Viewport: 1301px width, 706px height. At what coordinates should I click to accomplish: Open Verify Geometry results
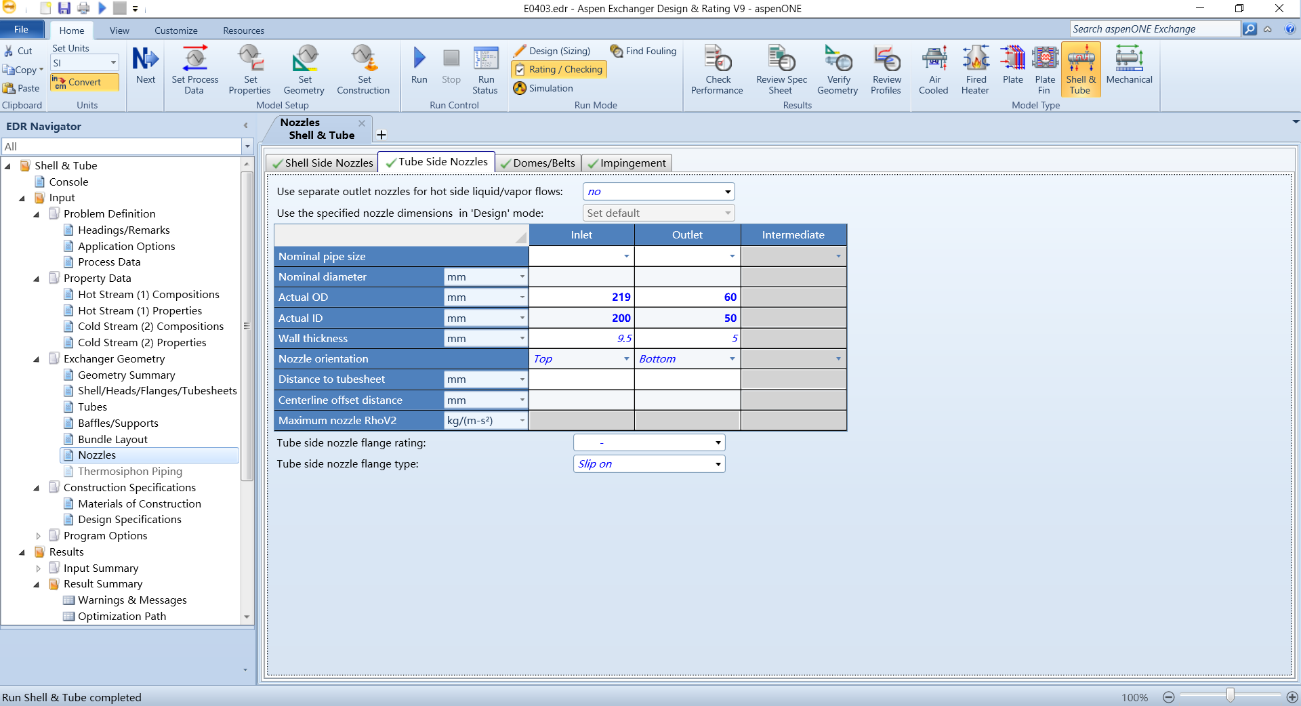point(838,70)
